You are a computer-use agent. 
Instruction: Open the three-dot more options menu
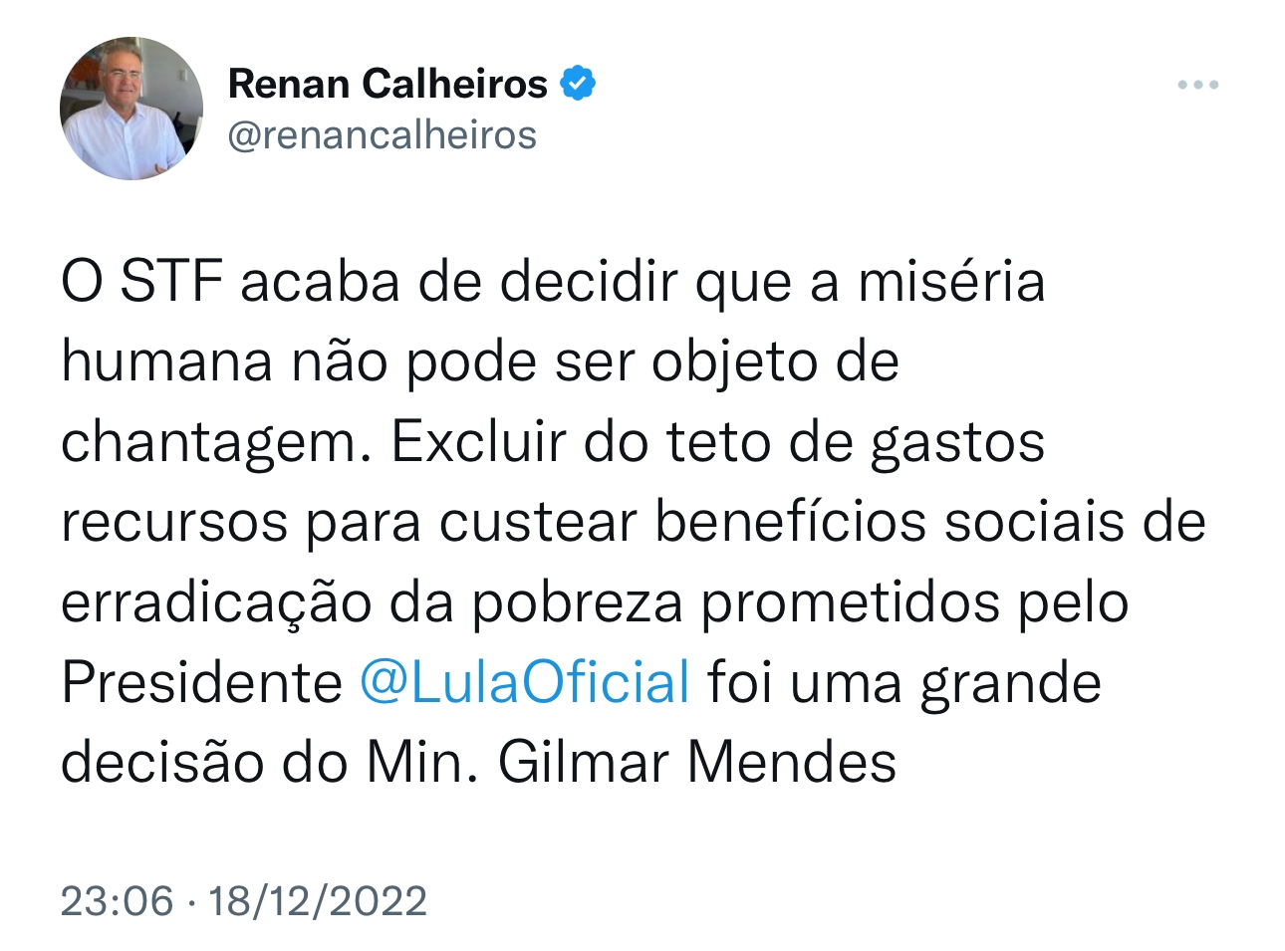[1197, 85]
